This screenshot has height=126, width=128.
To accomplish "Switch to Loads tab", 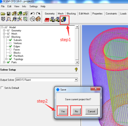I will coord(123,14).
